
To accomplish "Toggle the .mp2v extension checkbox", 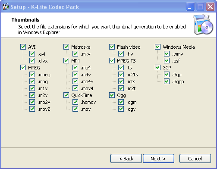I will (32, 102).
